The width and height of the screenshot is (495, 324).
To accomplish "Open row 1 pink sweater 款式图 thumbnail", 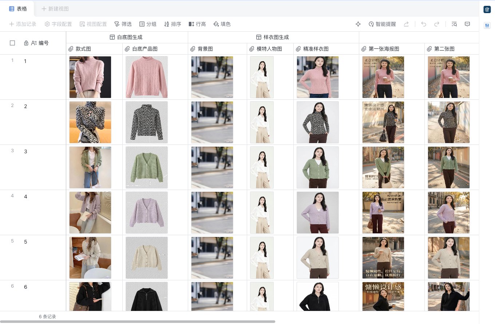I will 90,77.
